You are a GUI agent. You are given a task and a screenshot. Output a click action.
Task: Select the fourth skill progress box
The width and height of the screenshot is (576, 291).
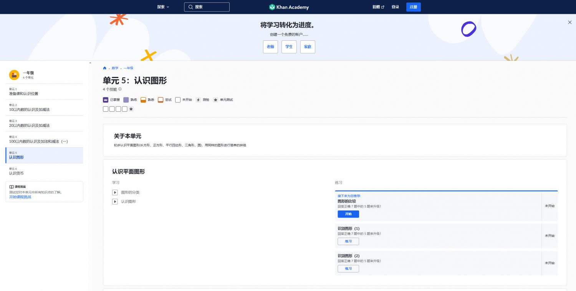tap(124, 109)
